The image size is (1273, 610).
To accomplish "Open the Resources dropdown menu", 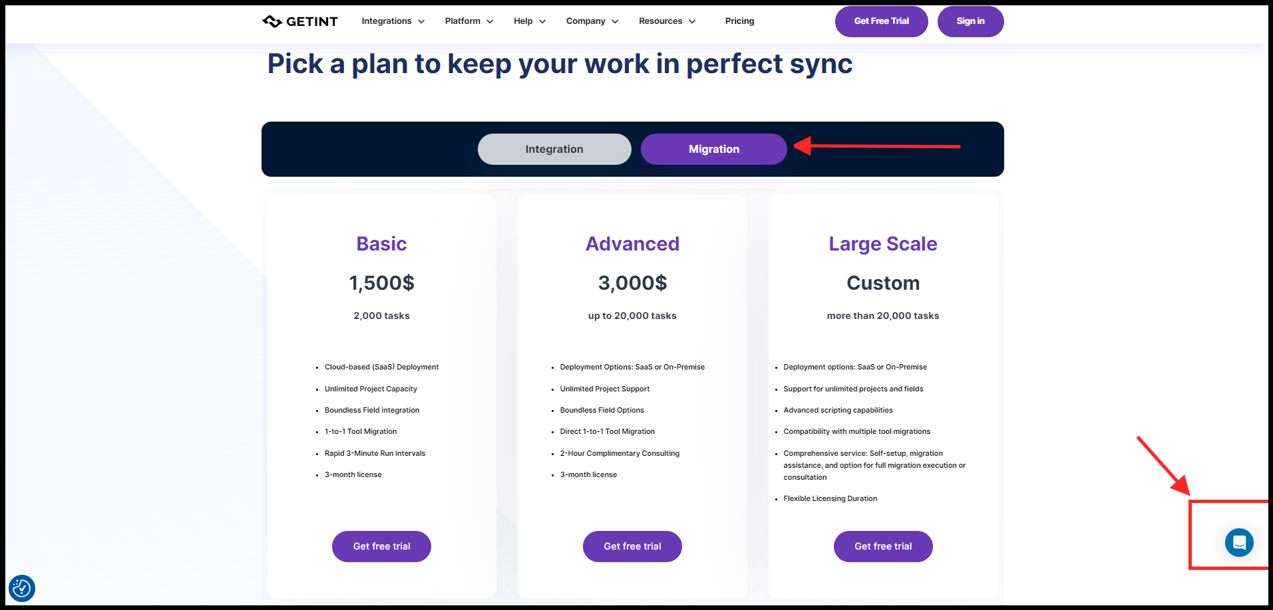I will coord(667,21).
